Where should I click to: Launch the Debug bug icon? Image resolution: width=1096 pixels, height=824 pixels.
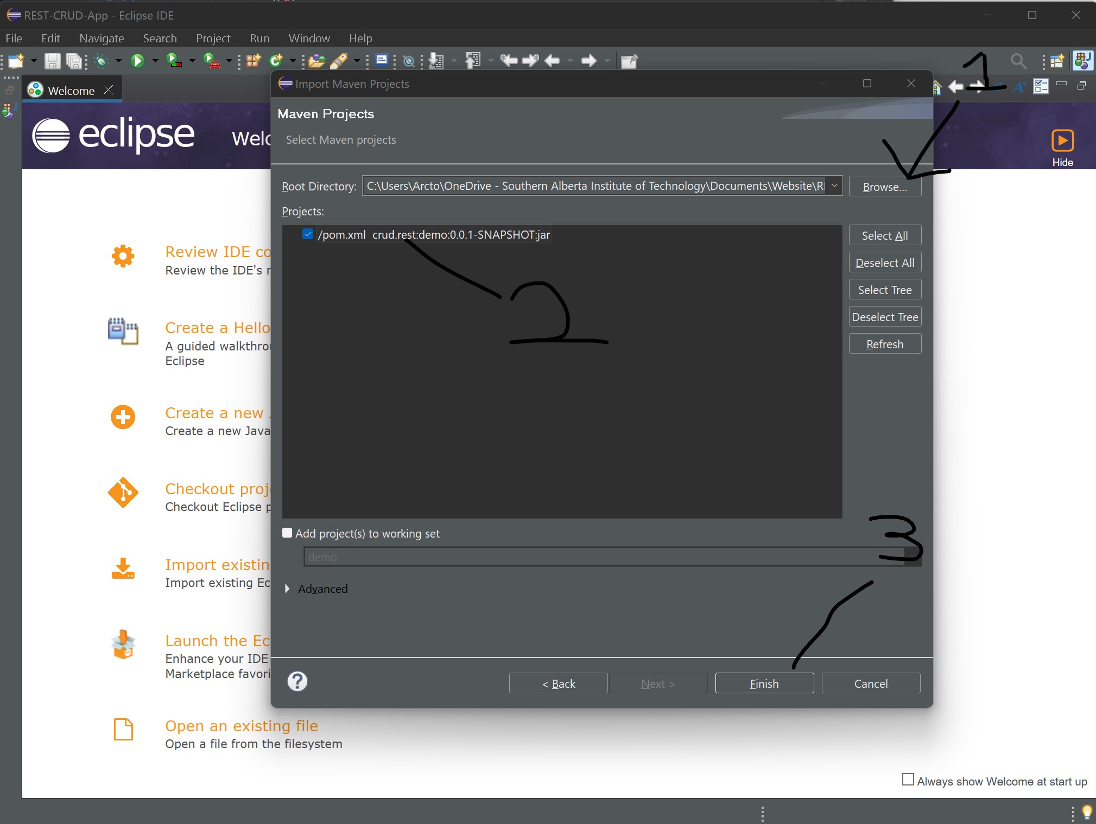[x=101, y=61]
